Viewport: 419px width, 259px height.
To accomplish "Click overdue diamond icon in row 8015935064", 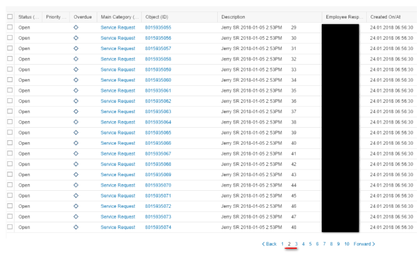I will 76,122.
